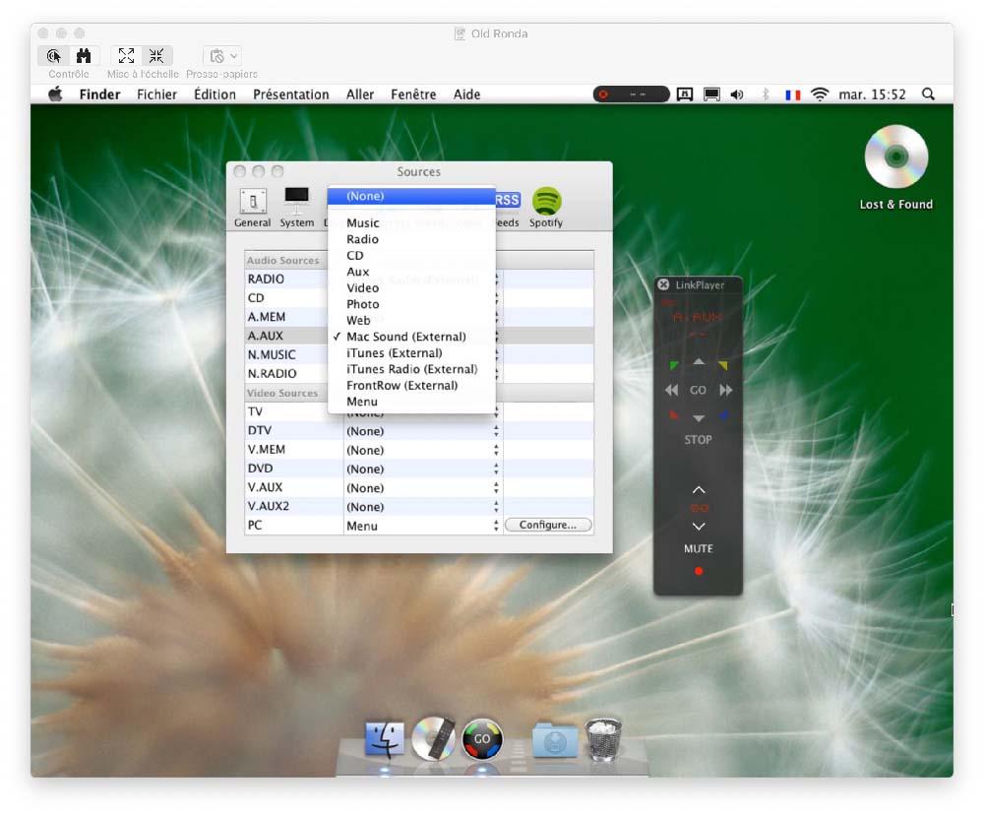Choose Menu entry in source popup menu
The image size is (984, 815).
[411, 402]
